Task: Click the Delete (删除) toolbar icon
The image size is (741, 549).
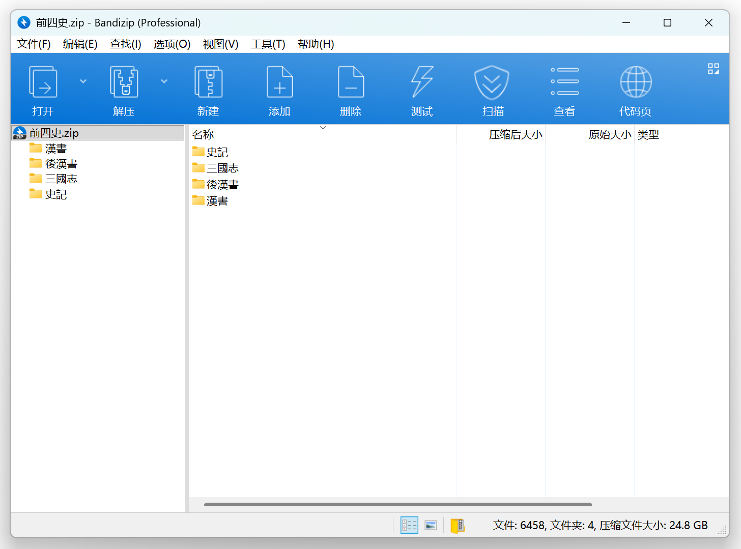Action: point(351,82)
